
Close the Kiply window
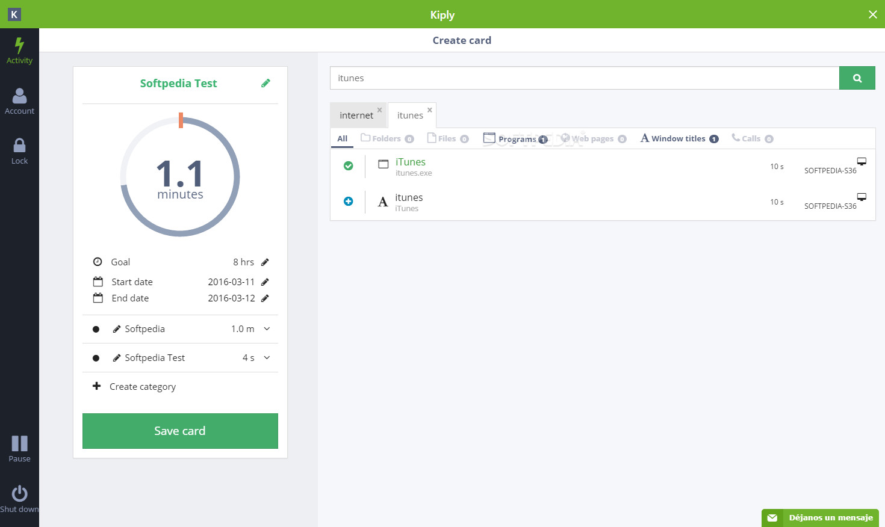[872, 14]
